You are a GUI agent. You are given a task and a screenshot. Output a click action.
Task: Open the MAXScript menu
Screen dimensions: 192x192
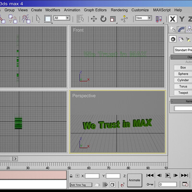click(x=162, y=10)
